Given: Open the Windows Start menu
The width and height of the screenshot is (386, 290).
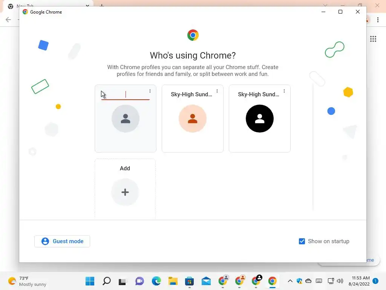Looking at the screenshot, I should click(x=90, y=281).
